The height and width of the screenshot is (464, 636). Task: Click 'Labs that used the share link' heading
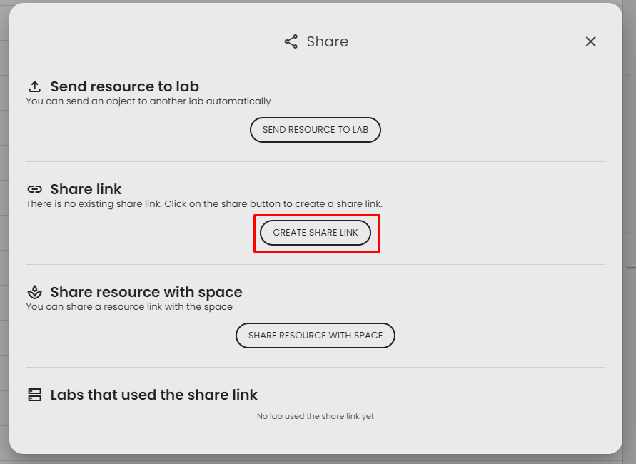(153, 395)
